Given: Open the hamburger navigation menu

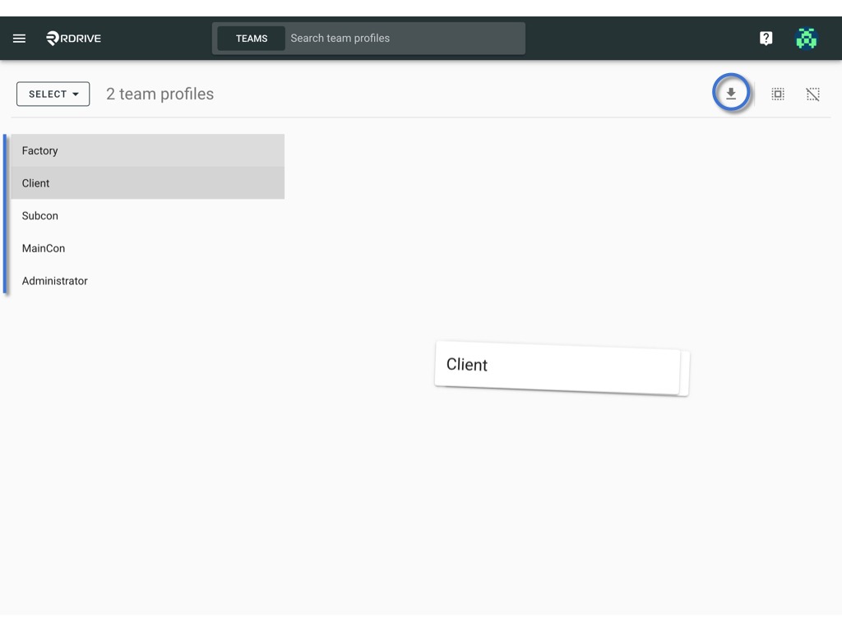Looking at the screenshot, I should click(x=20, y=38).
